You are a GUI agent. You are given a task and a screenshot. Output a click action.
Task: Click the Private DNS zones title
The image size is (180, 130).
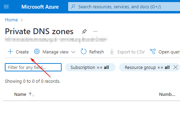[39, 31]
